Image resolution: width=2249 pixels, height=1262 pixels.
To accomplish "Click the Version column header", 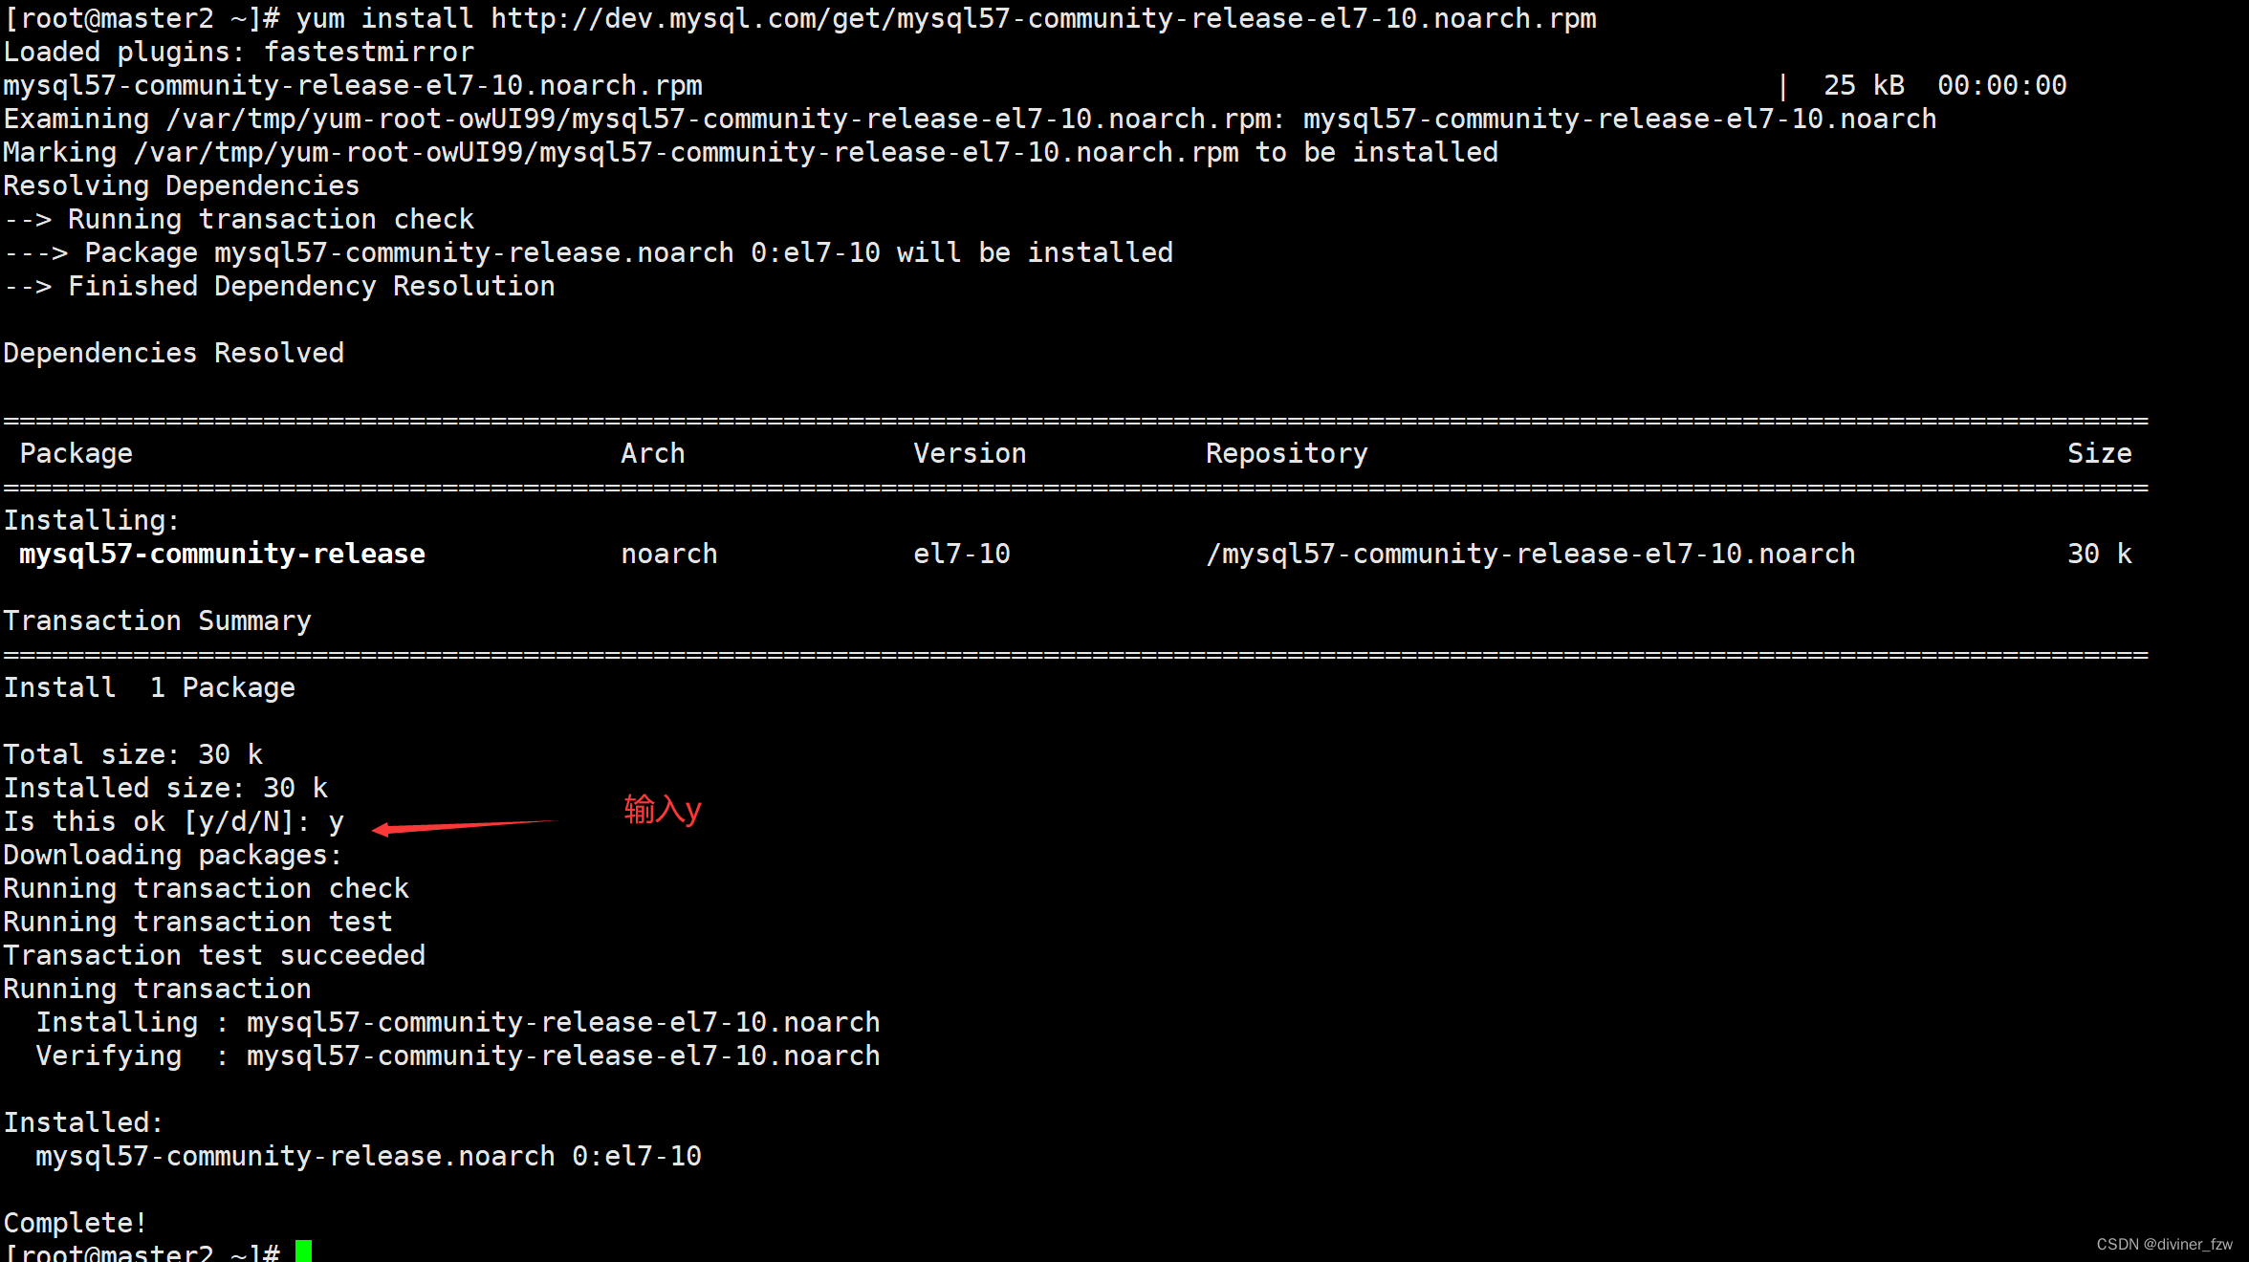I will point(970,452).
